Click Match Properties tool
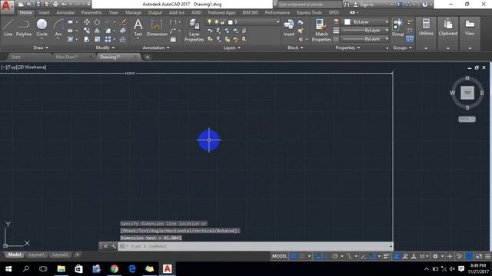 (x=321, y=31)
